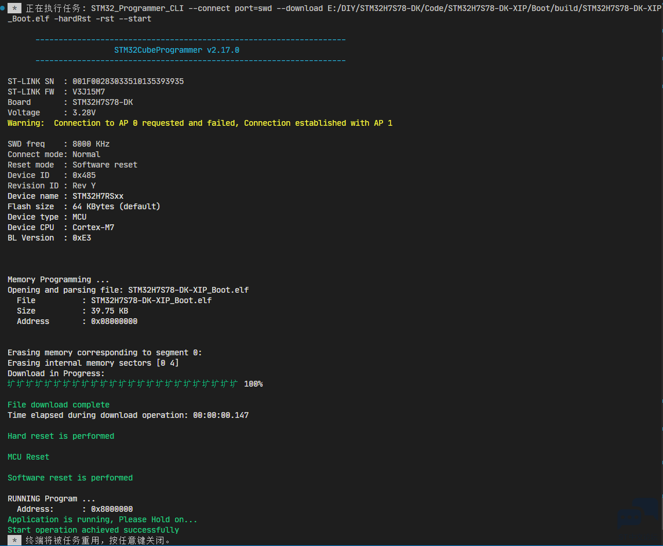Image resolution: width=663 pixels, height=546 pixels.
Task: Click the 100% progress value
Action: point(254,384)
